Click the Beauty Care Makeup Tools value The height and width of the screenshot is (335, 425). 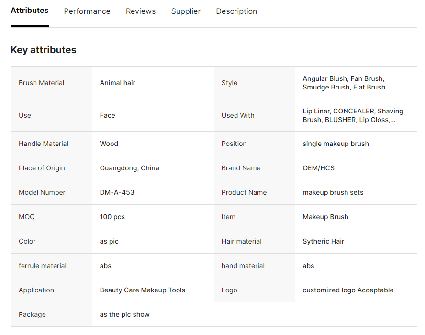[x=143, y=290]
